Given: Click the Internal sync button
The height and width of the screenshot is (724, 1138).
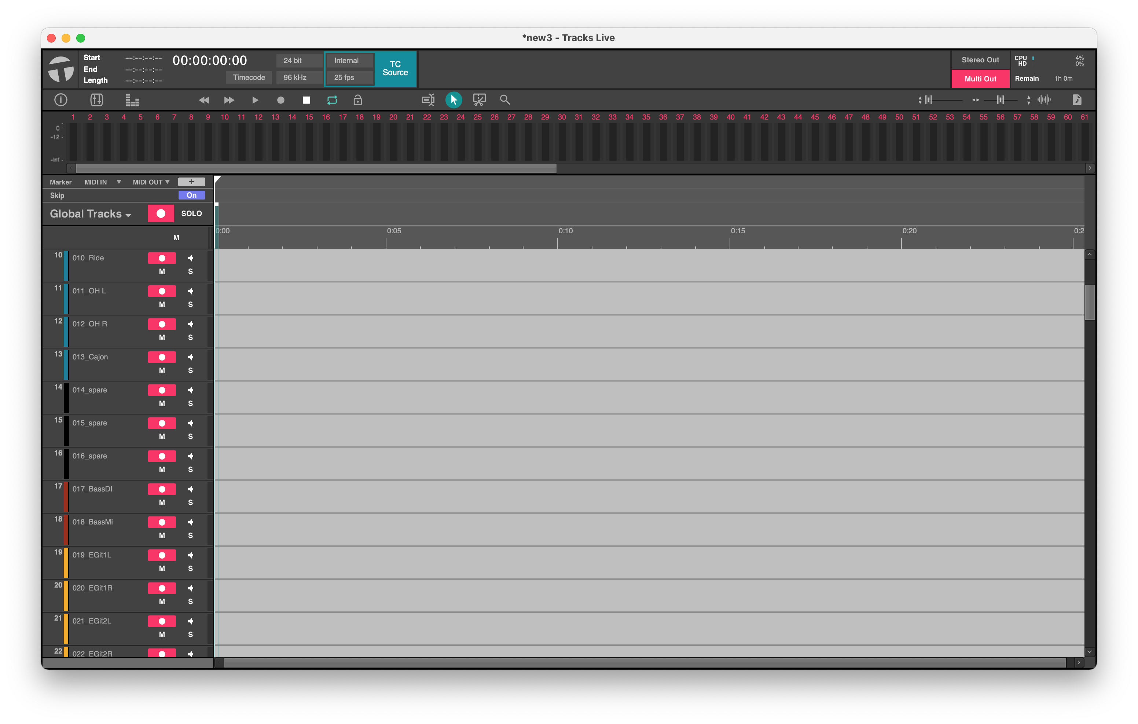Looking at the screenshot, I should [x=344, y=61].
